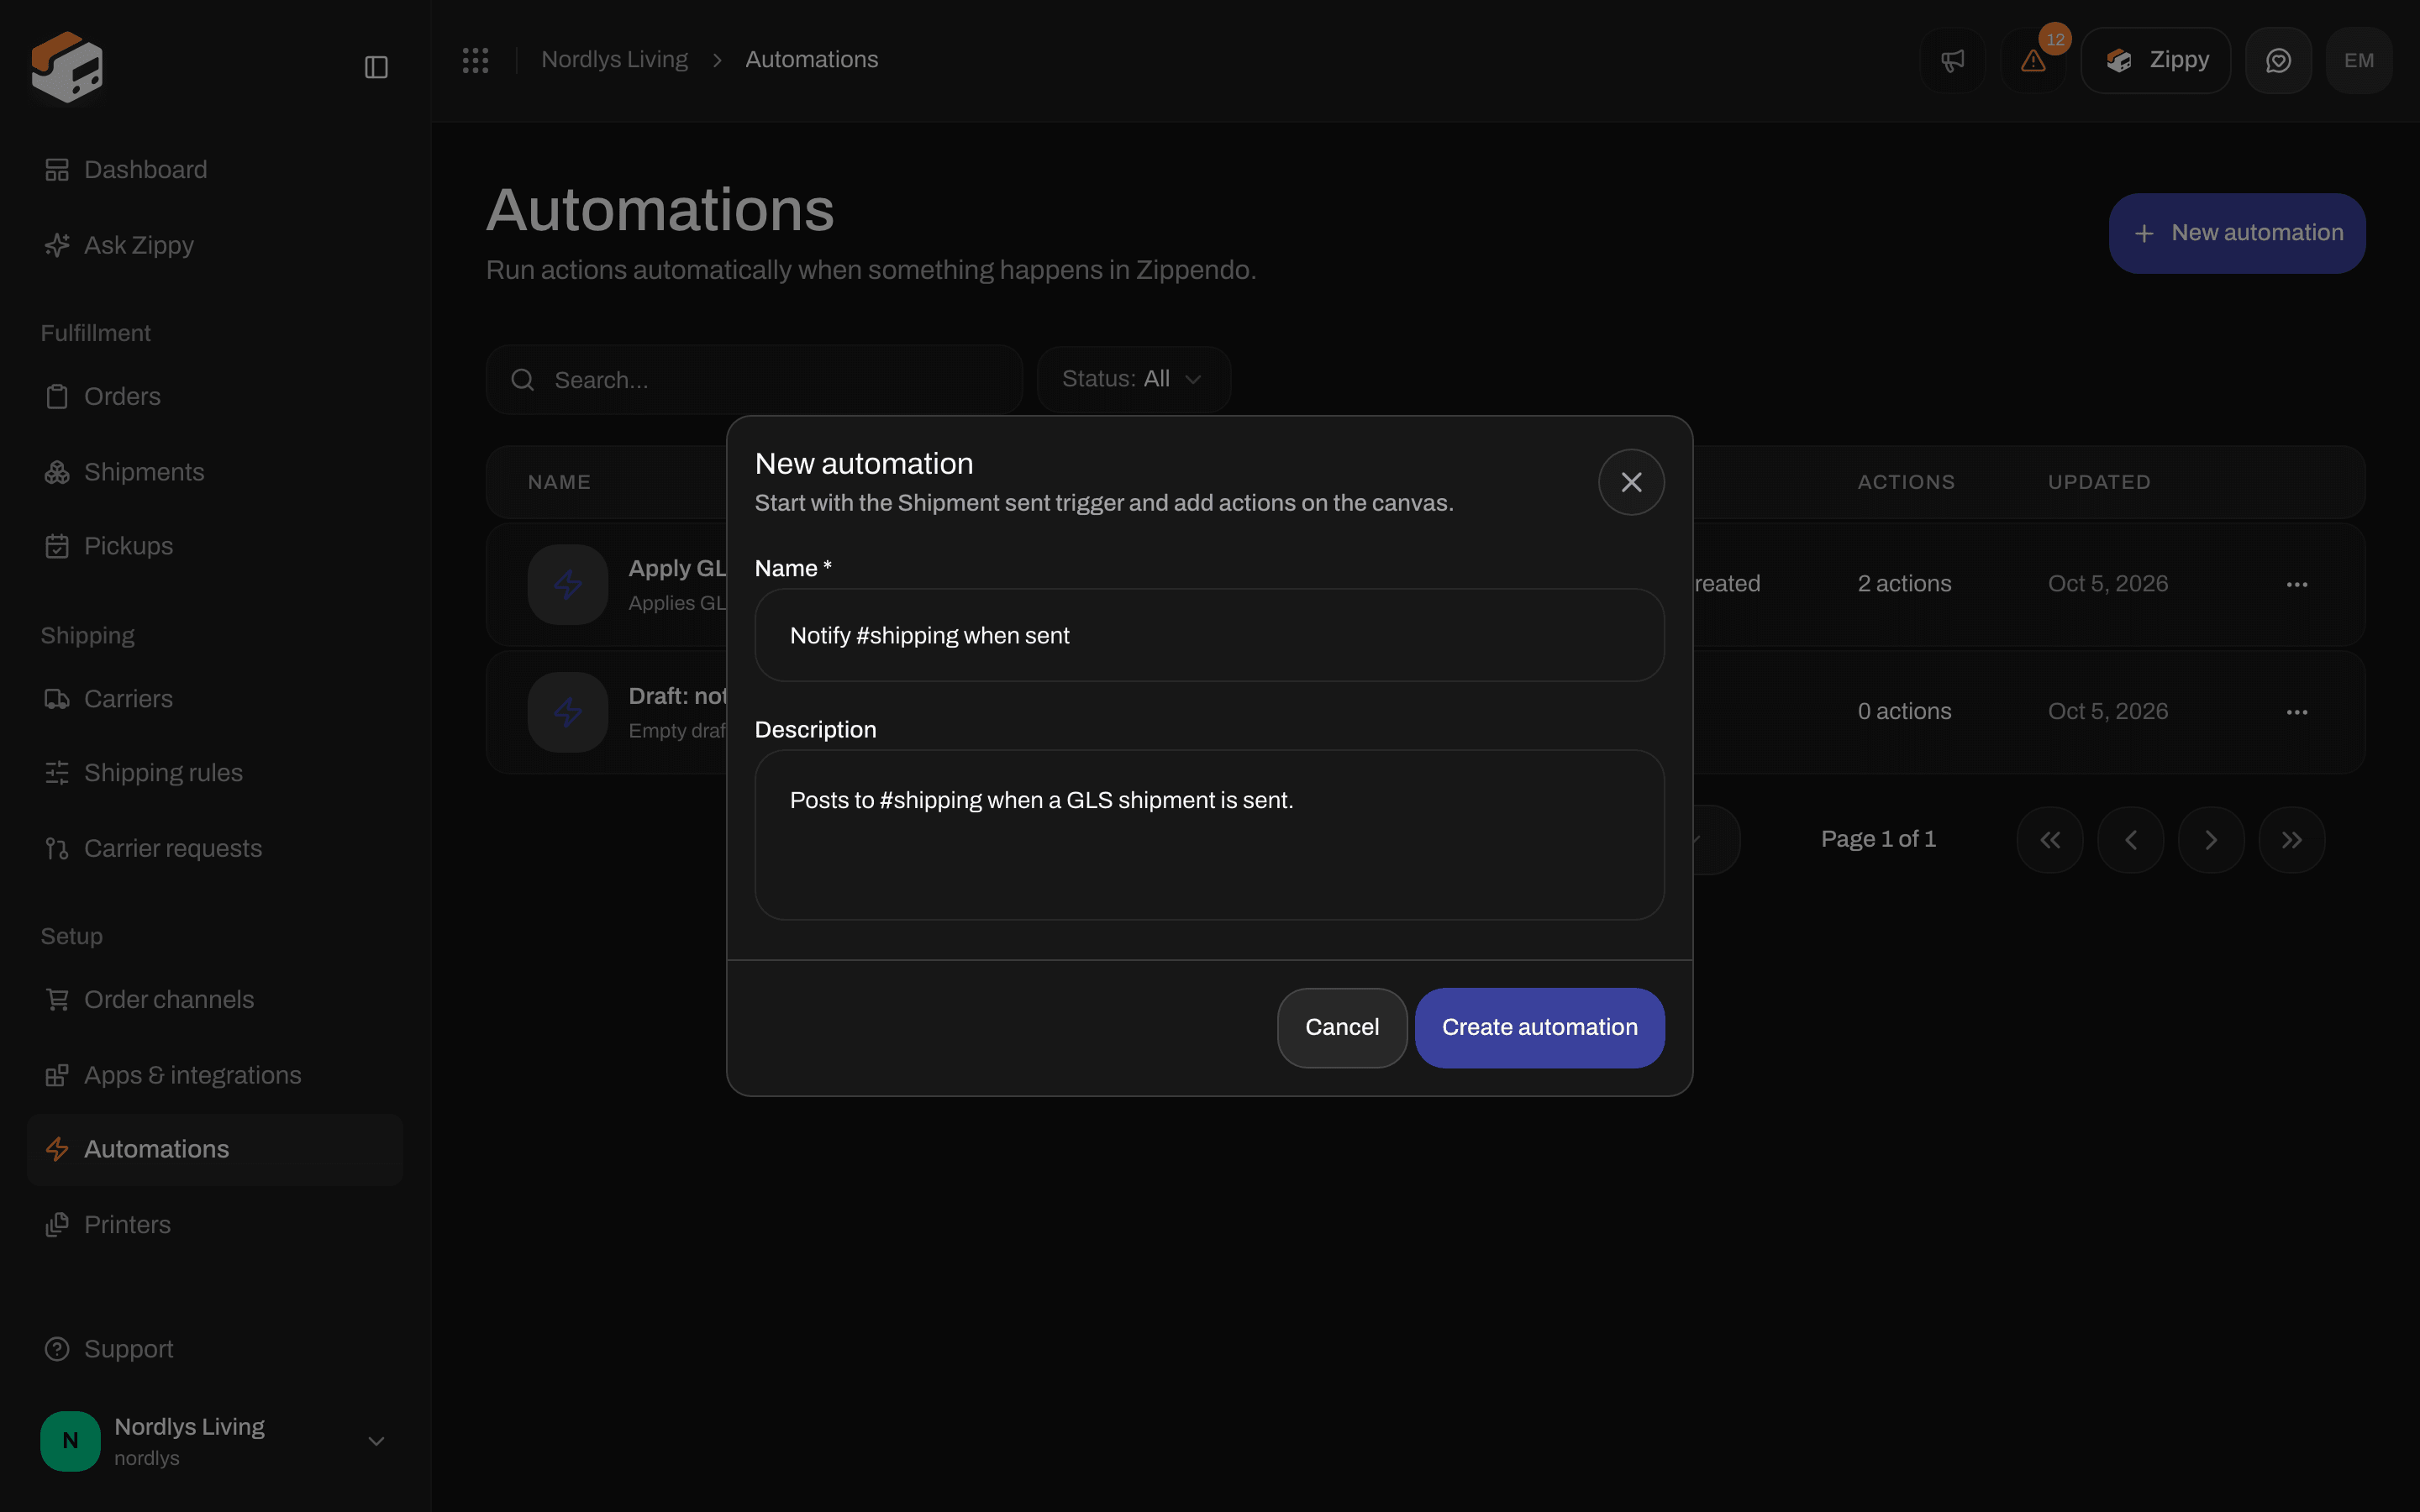
Task: Open Printers page
Action: 215,1225
